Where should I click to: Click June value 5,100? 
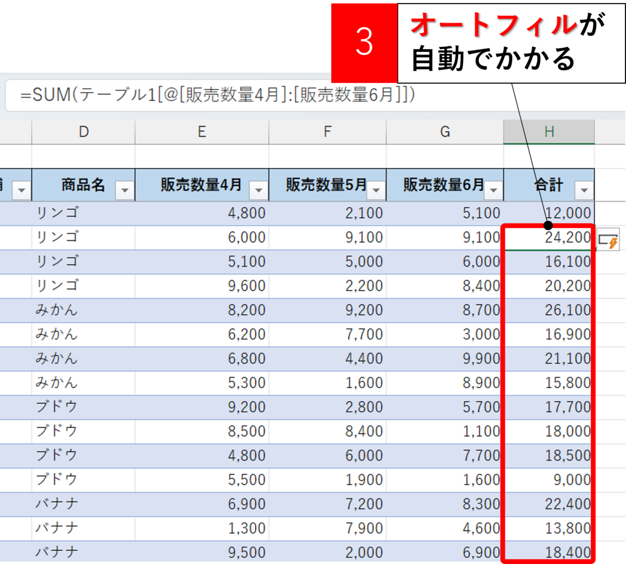pyautogui.click(x=445, y=213)
